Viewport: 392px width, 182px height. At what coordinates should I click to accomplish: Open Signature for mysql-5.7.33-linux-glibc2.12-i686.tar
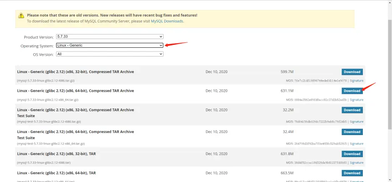click(357, 162)
